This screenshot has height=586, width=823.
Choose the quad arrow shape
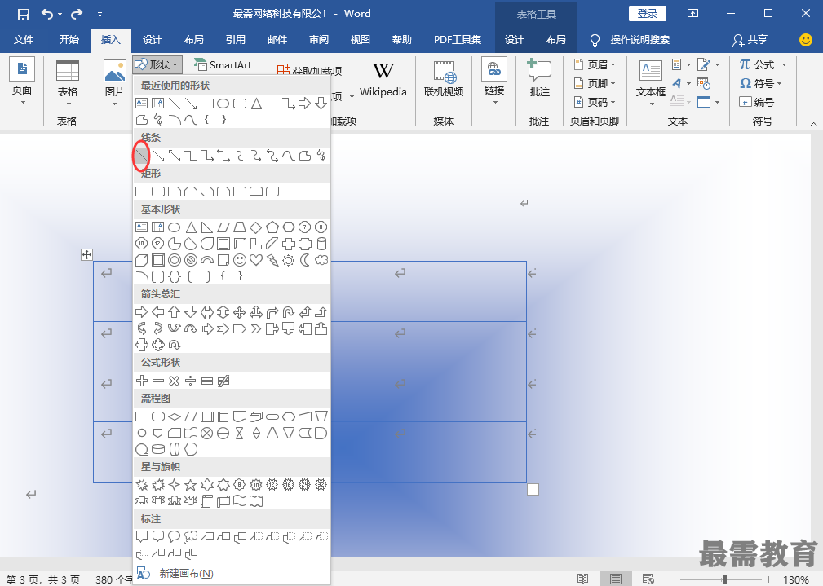[239, 313]
